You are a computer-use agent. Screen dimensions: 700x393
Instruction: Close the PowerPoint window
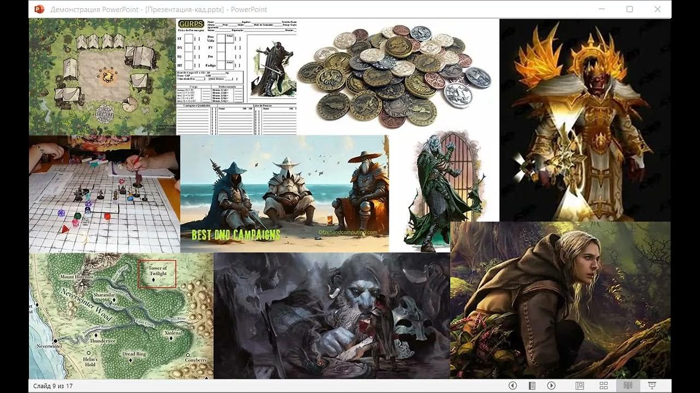tap(658, 9)
